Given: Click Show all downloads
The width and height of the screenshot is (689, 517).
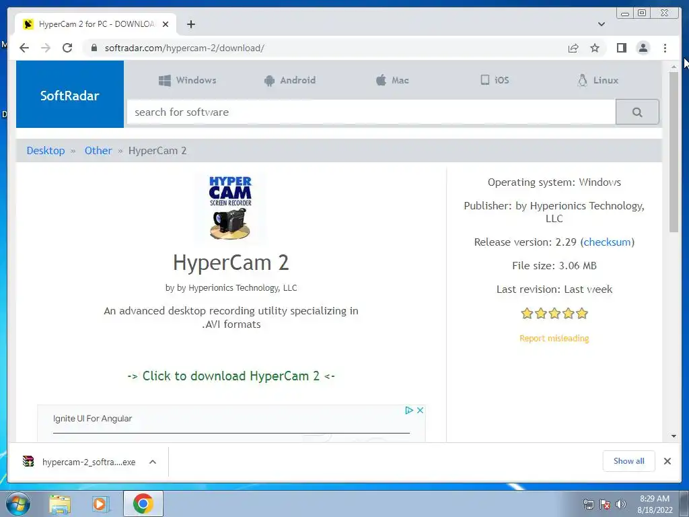Looking at the screenshot, I should click(x=629, y=460).
